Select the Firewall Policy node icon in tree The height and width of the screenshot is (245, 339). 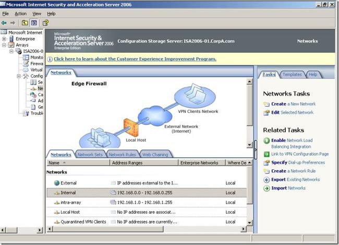point(26,64)
